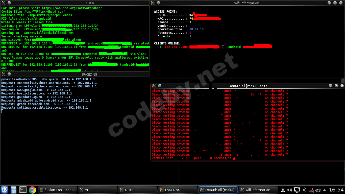
Task: Click the isc.org DHCP info line
Action: click(x=52, y=8)
